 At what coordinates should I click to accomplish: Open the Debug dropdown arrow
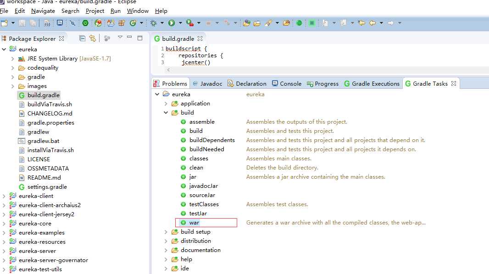click(x=162, y=23)
